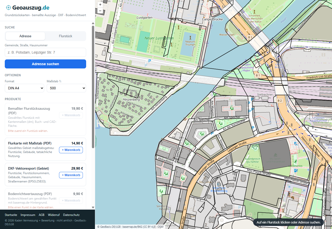This screenshot has height=229, width=332.
Task: Click the hint 'Bitte zuerst ein Flurstück wählen.'
Action: 28,131
